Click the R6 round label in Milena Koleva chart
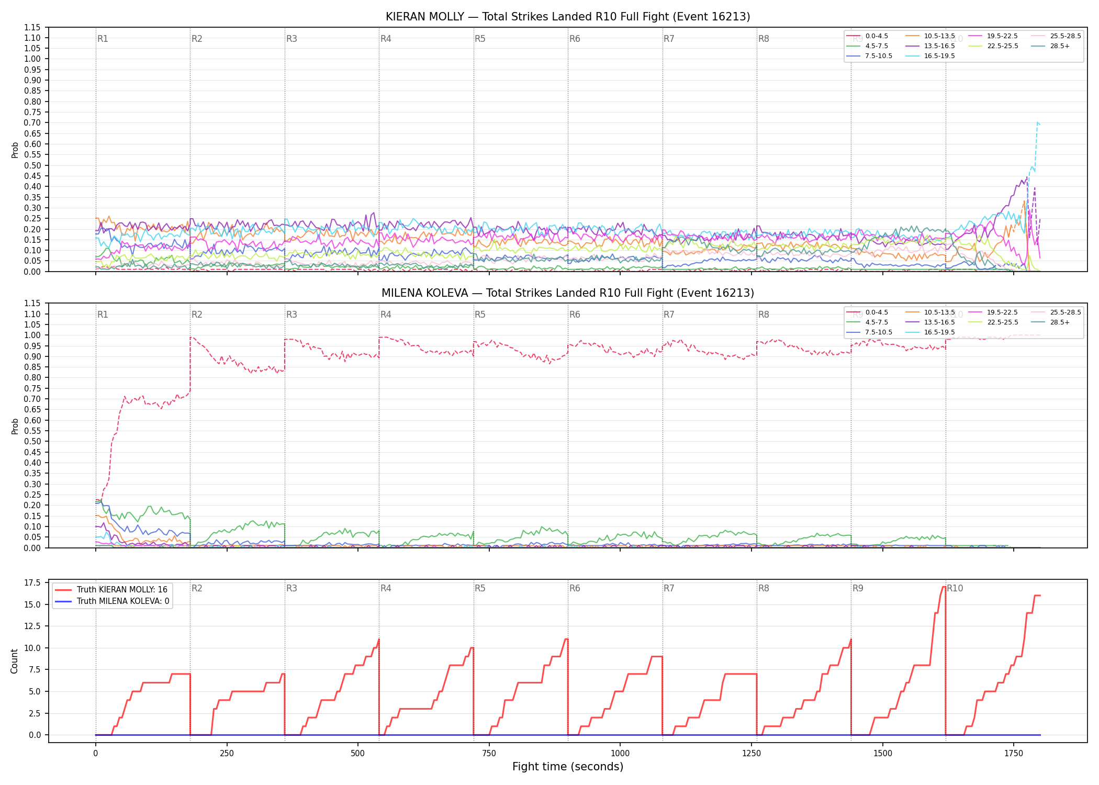 point(575,315)
